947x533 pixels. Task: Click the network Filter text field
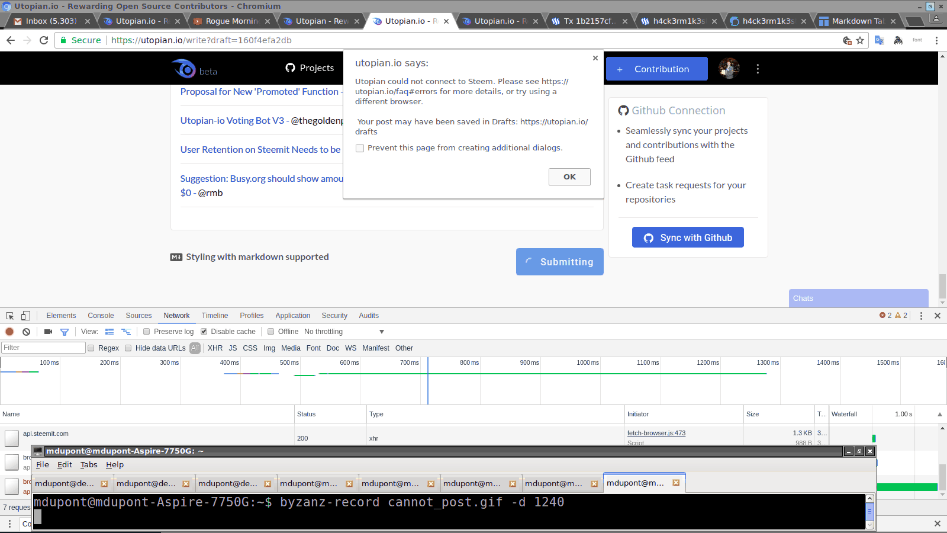[43, 348]
